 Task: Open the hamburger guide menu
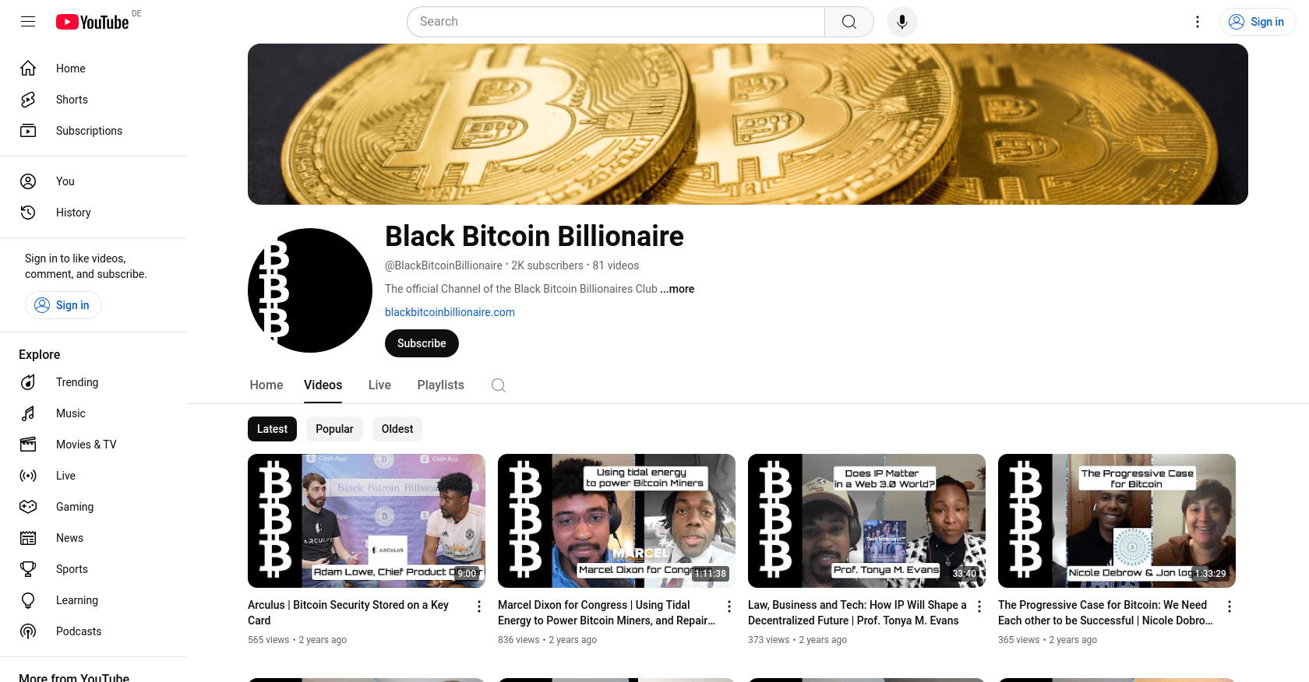pos(28,22)
